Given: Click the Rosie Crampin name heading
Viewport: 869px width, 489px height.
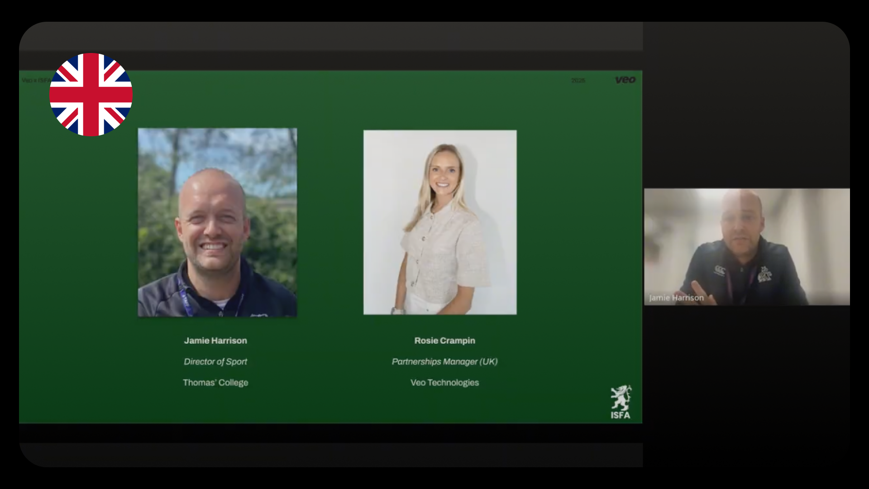Looking at the screenshot, I should [444, 340].
